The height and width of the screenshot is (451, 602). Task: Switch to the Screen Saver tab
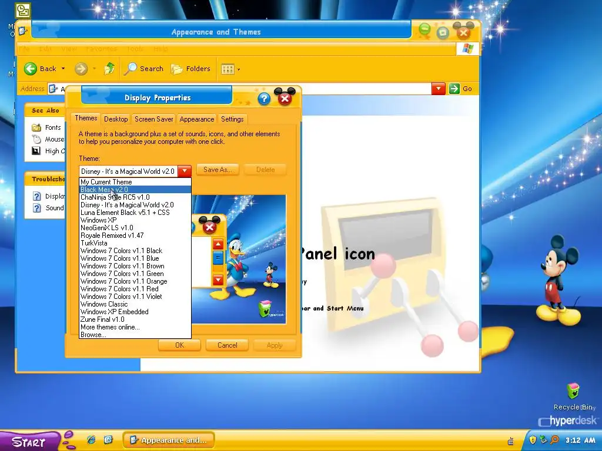click(153, 119)
